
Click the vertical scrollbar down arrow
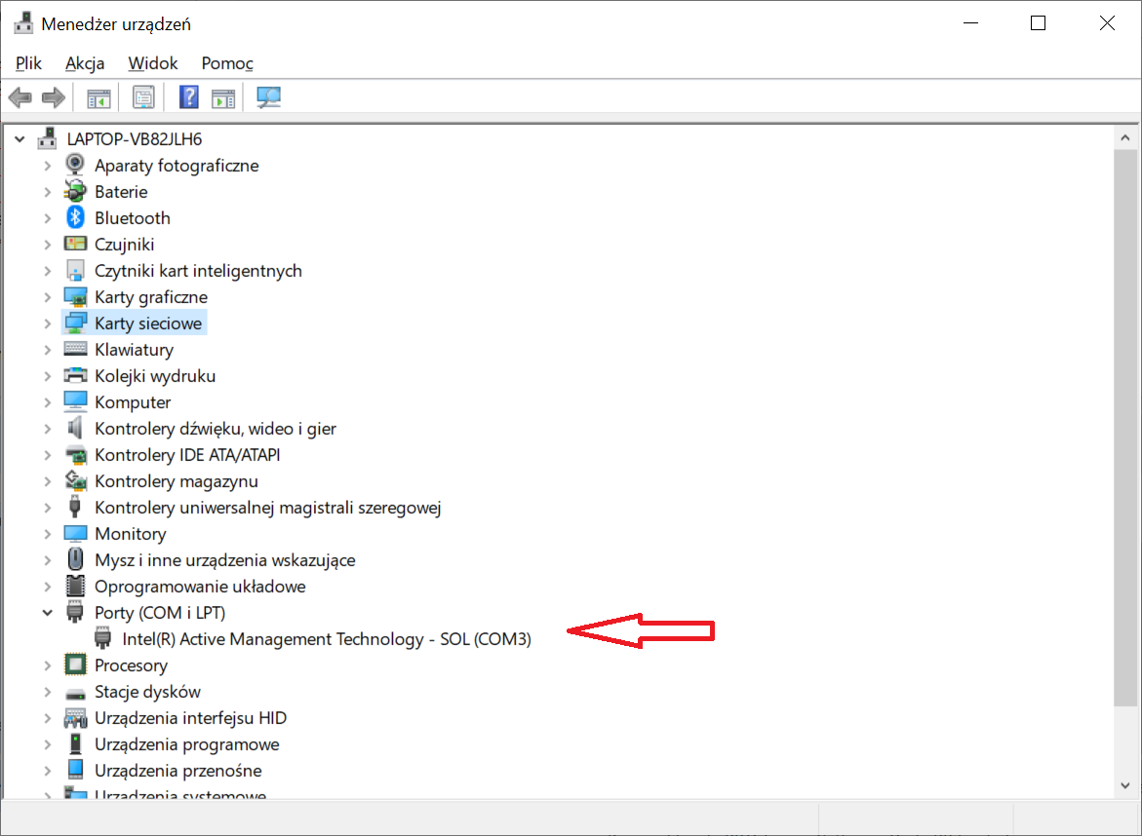(1126, 786)
